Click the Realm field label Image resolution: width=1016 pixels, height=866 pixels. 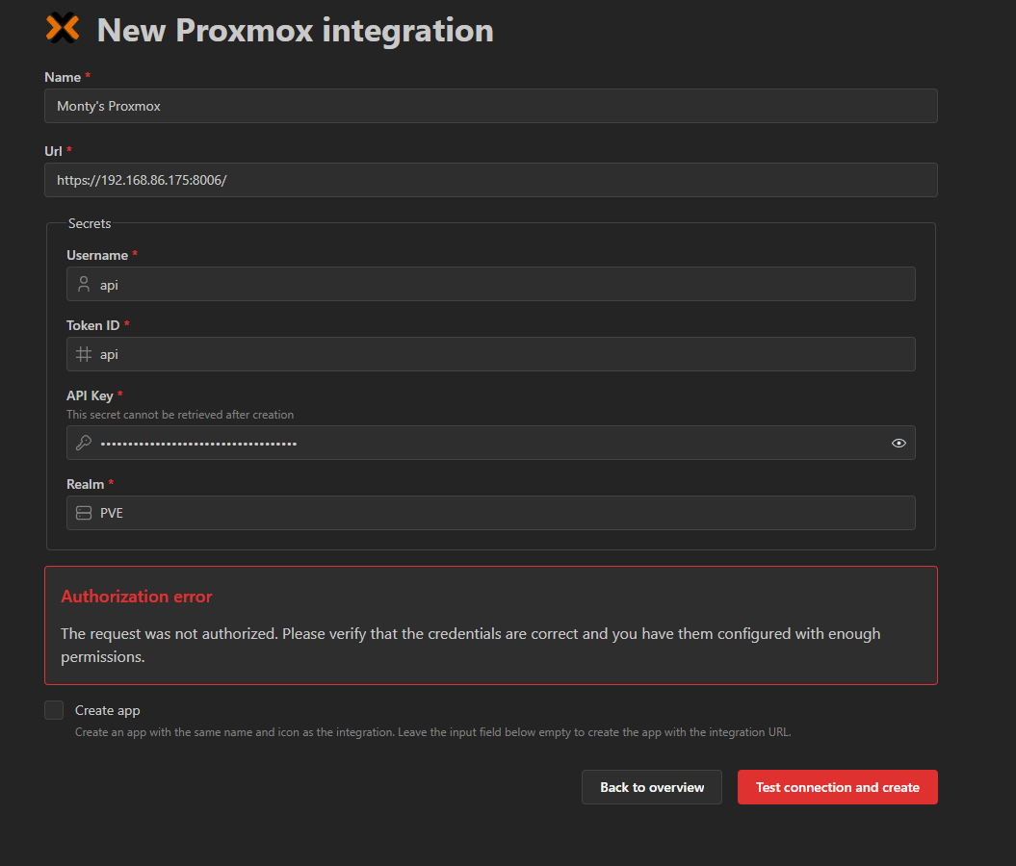pyautogui.click(x=86, y=484)
